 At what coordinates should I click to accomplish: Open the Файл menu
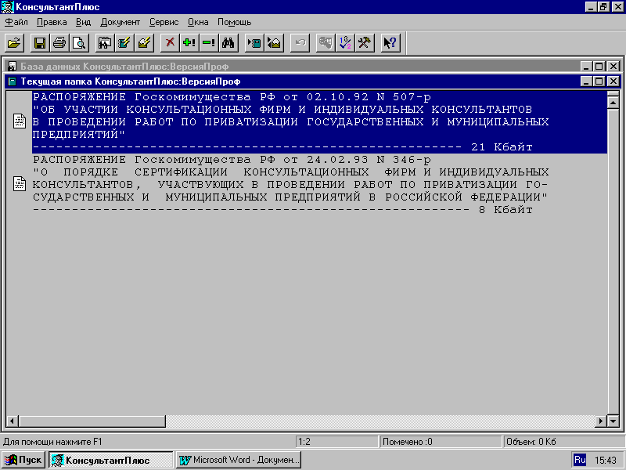point(16,22)
